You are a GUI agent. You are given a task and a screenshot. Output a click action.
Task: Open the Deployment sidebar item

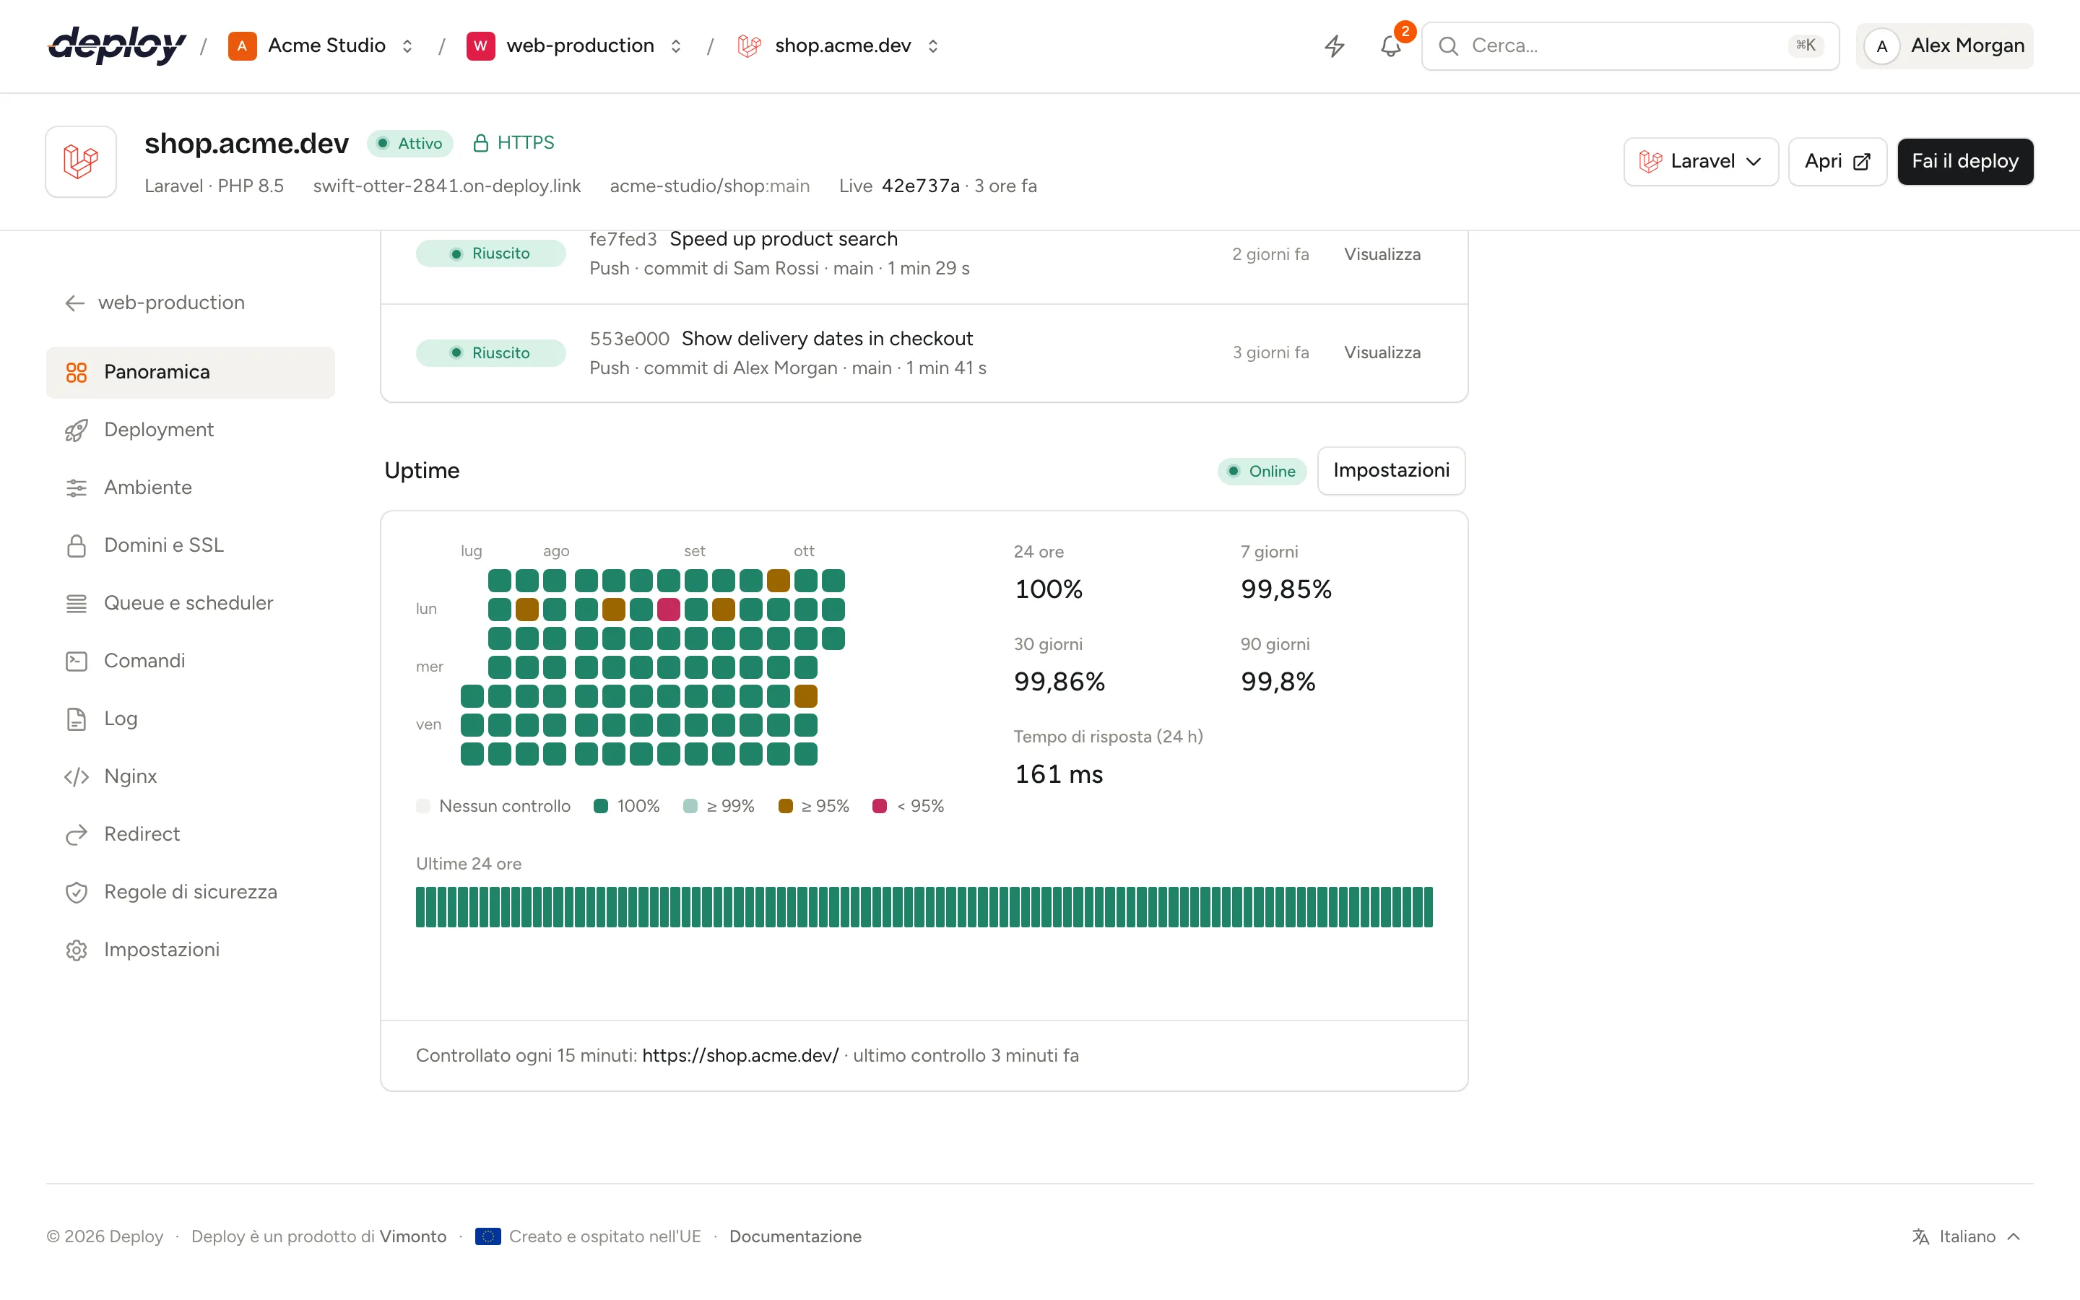coord(191,430)
